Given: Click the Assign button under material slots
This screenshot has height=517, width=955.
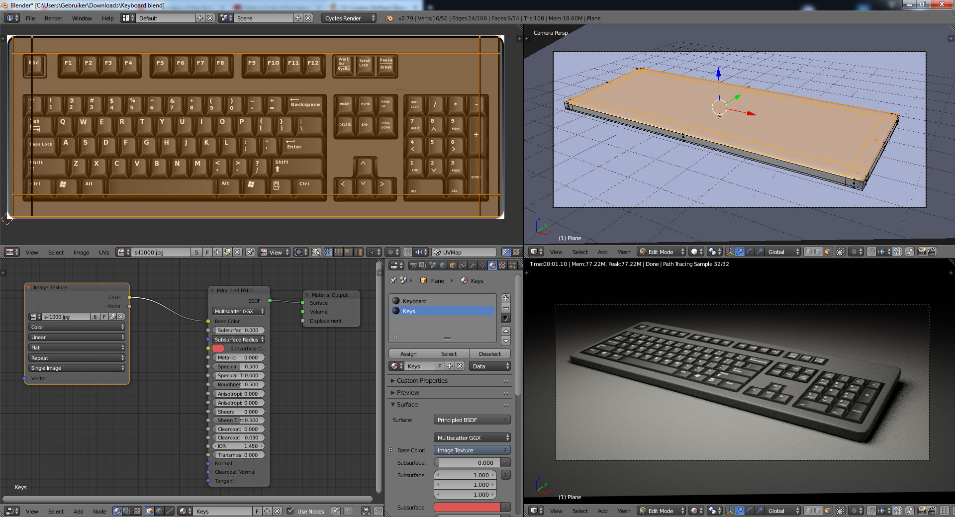Looking at the screenshot, I should tap(408, 353).
